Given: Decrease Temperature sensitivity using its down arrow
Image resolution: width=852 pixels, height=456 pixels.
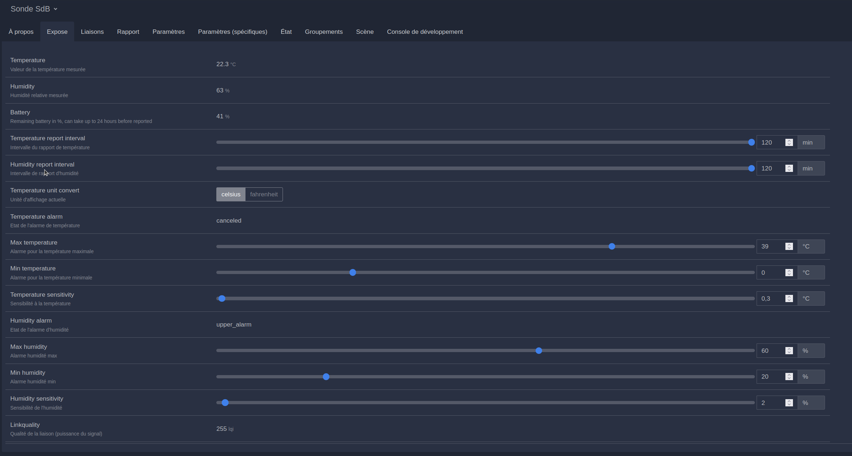Looking at the screenshot, I should pos(789,300).
